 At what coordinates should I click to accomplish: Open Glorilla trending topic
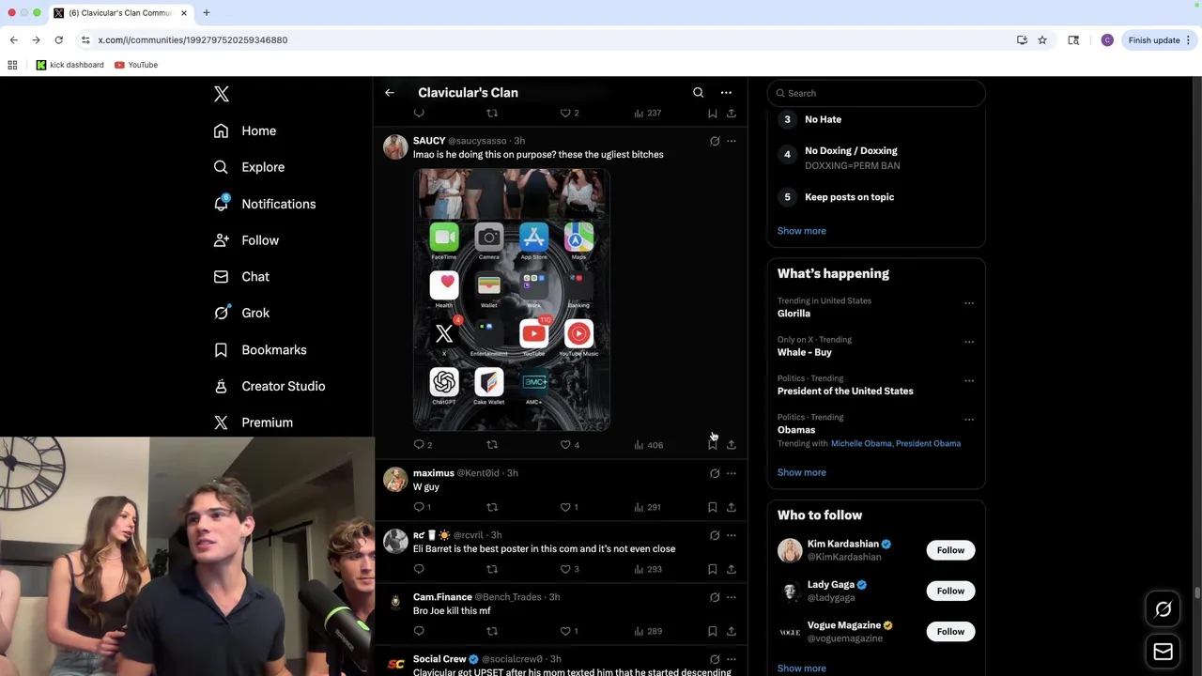[x=794, y=314]
